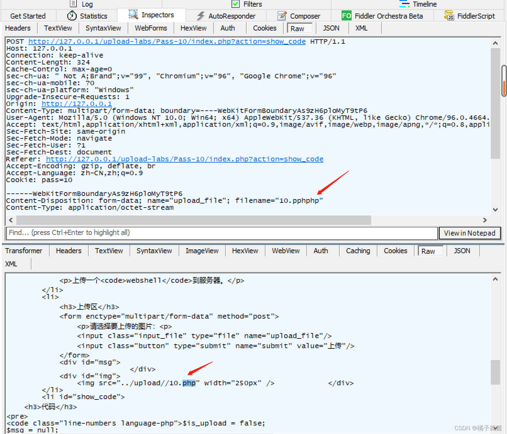Select response HexView tab

(x=245, y=251)
